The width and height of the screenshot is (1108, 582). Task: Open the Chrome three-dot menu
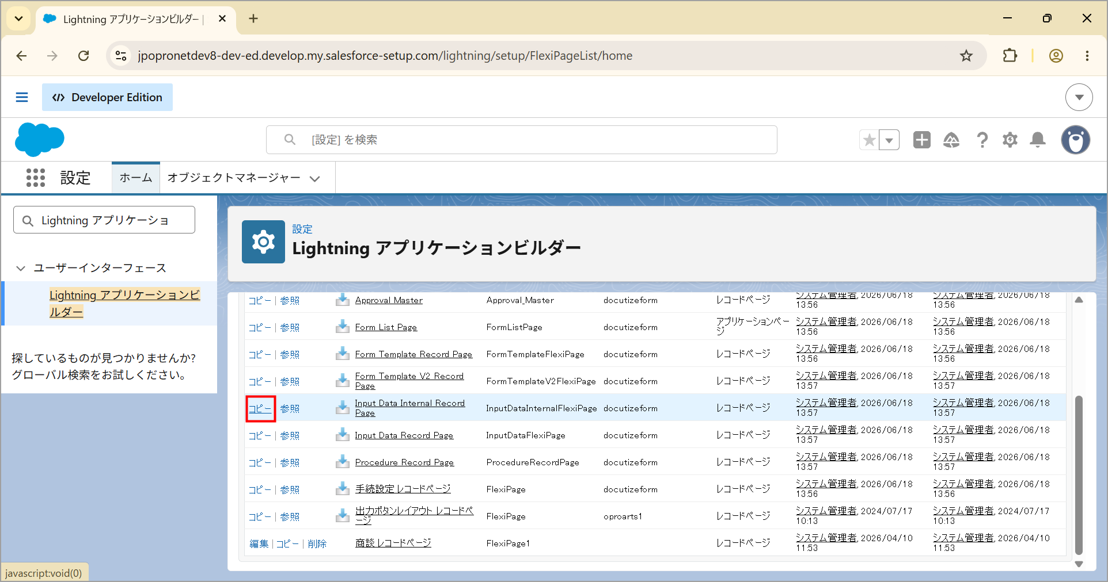click(x=1087, y=56)
